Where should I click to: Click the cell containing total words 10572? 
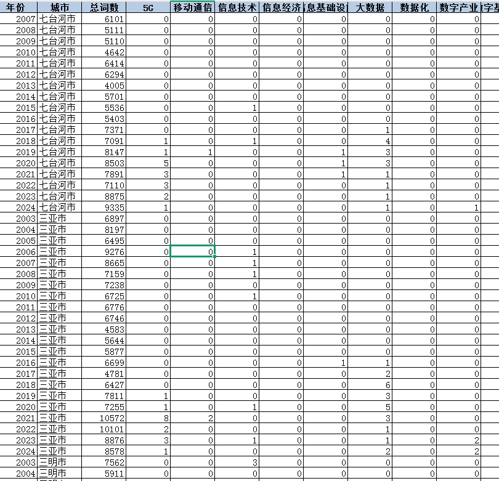tap(104, 418)
